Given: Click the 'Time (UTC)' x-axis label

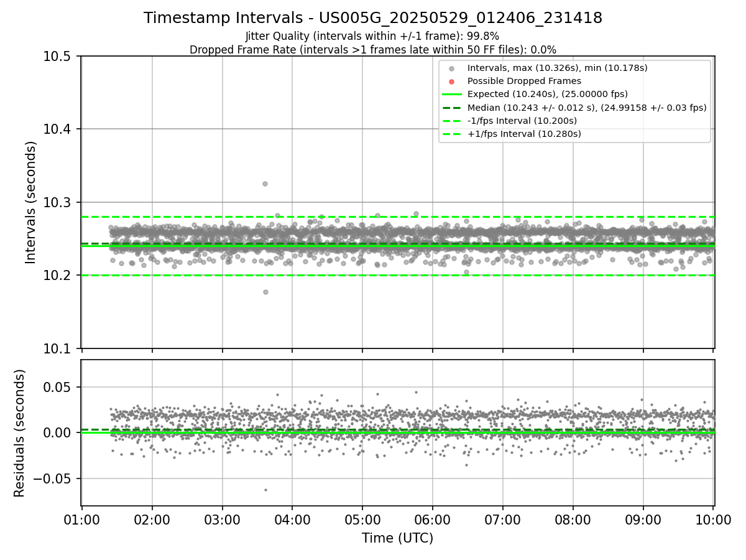Looking at the screenshot, I should [x=398, y=538].
